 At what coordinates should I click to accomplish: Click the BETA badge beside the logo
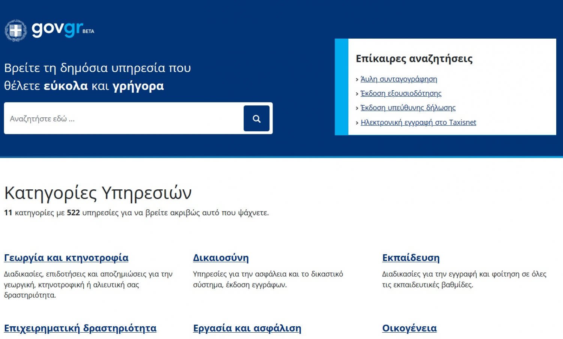pyautogui.click(x=88, y=31)
